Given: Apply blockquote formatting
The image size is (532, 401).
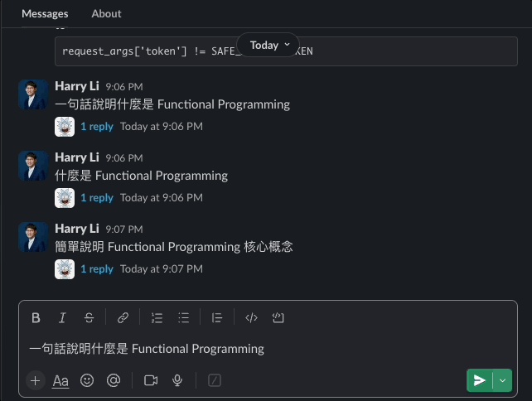Looking at the screenshot, I should (x=217, y=317).
